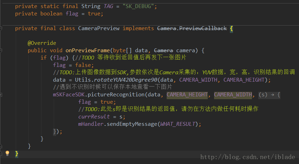This screenshot has width=299, height=164.
Task: Click the comment 遇到不识别时候可以保存本地查看一下图片
Action: click(113, 87)
